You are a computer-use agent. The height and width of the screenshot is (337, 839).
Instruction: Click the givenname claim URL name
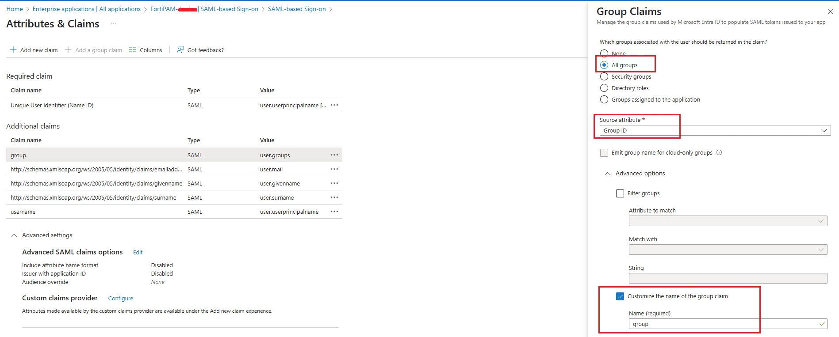click(96, 183)
